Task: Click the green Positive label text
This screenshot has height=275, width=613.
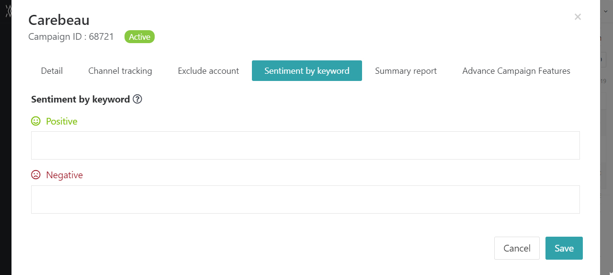Action: [62, 121]
